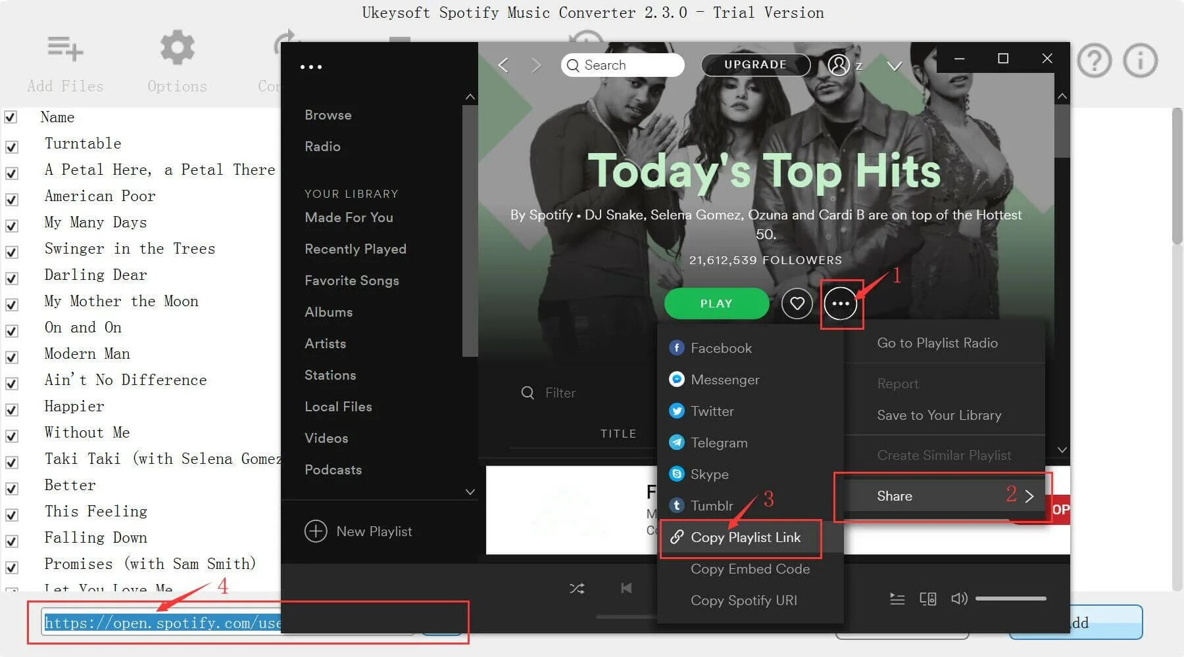Open Albums in the sidebar
1184x657 pixels.
328,312
